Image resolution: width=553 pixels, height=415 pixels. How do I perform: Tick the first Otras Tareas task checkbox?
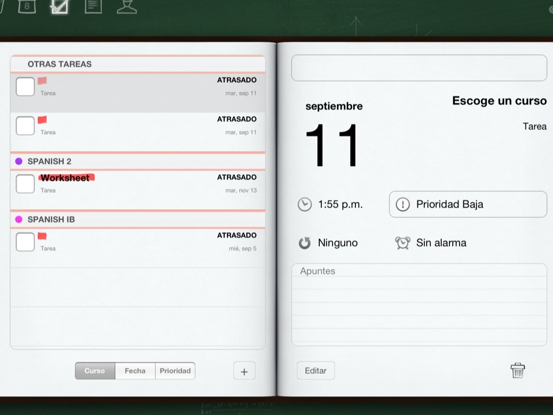25,86
